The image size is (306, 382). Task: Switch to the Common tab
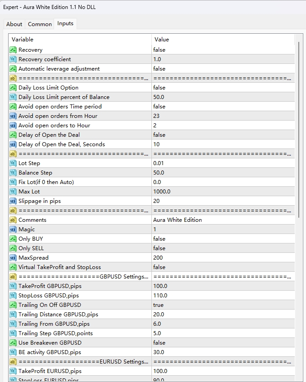[40, 24]
